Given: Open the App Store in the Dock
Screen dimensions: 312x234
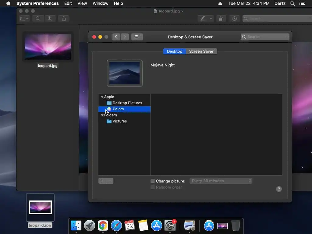Looking at the screenshot, I should [156, 226].
